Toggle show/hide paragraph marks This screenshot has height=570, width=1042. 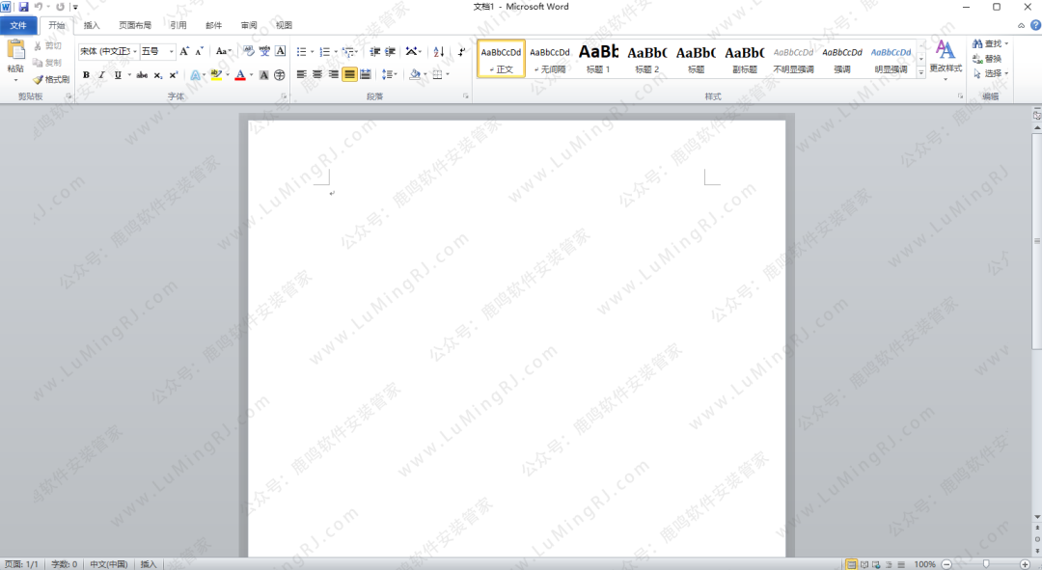click(x=461, y=52)
